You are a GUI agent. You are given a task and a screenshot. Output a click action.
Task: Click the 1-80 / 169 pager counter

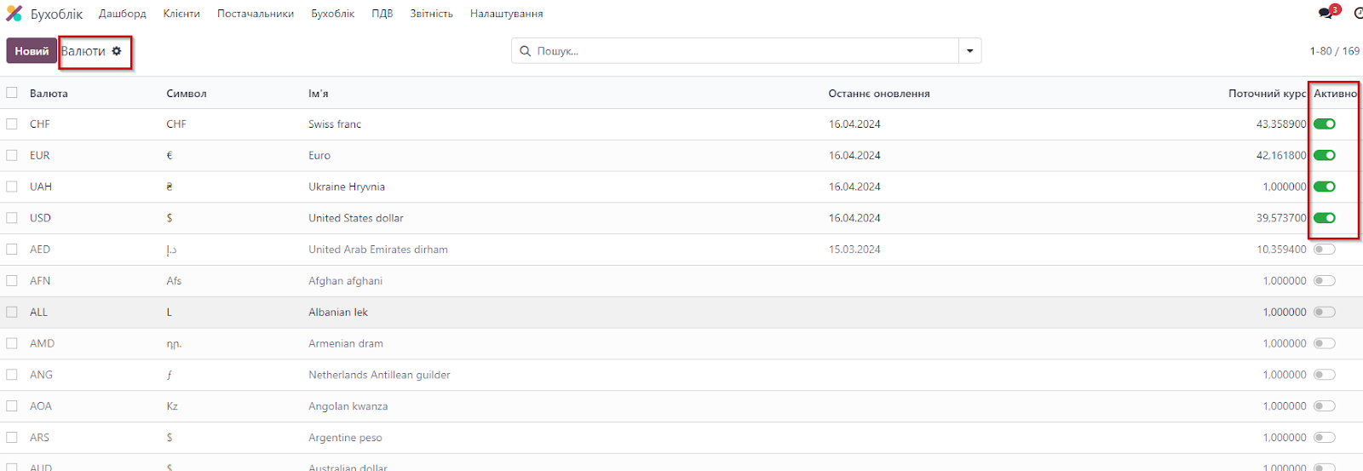click(1334, 51)
